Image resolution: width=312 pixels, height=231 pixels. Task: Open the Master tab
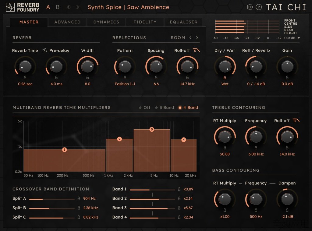(29, 22)
